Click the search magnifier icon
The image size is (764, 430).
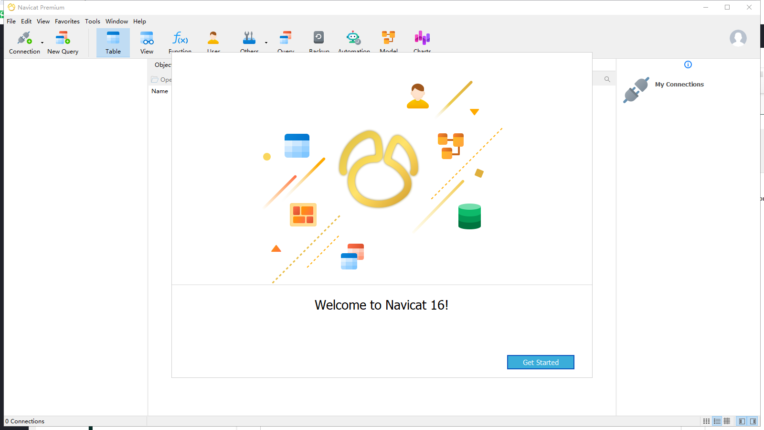pos(607,79)
